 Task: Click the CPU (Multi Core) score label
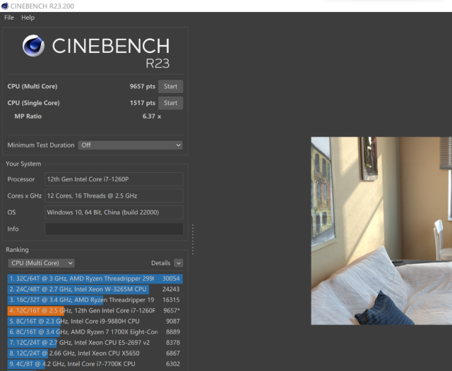pos(32,86)
